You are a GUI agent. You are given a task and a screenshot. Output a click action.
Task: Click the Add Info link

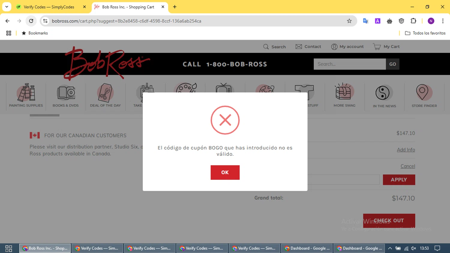pos(406,150)
